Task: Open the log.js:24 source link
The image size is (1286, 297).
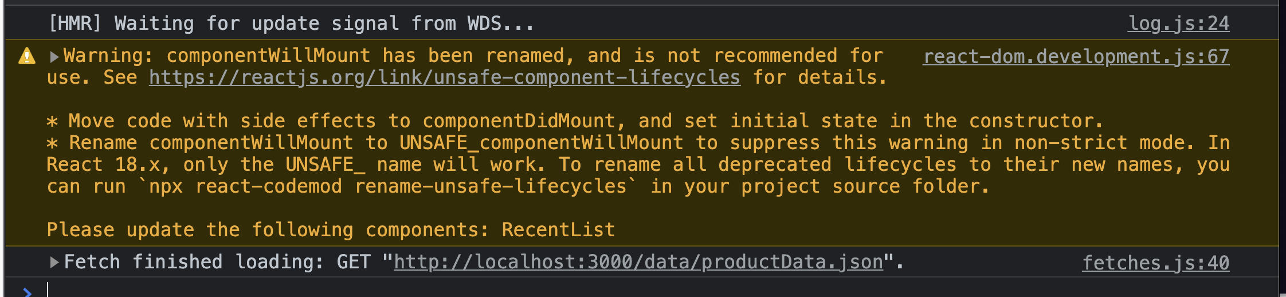Action: 1178,24
